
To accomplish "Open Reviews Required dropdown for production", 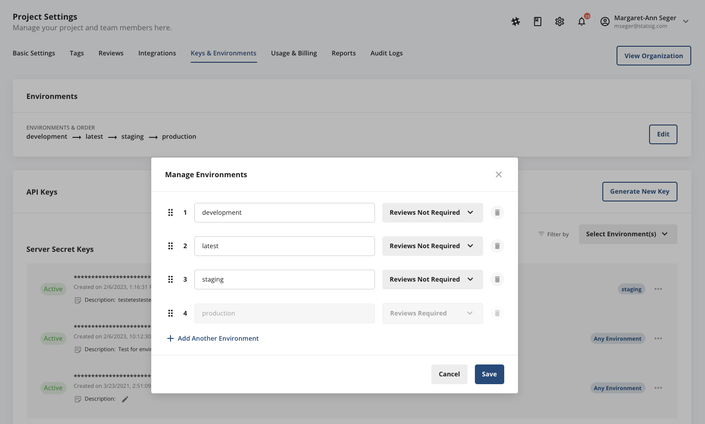I will tap(433, 313).
